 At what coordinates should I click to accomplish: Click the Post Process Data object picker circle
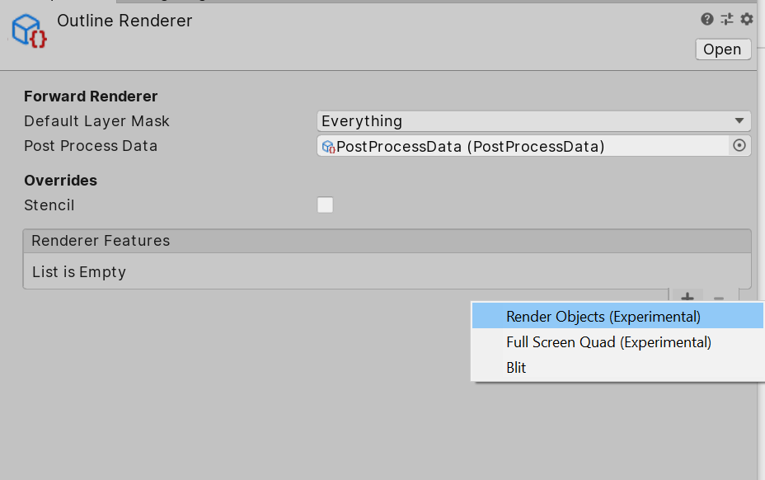coord(739,146)
